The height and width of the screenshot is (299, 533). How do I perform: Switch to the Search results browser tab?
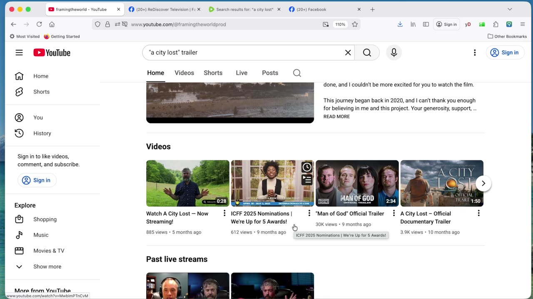[x=244, y=9]
